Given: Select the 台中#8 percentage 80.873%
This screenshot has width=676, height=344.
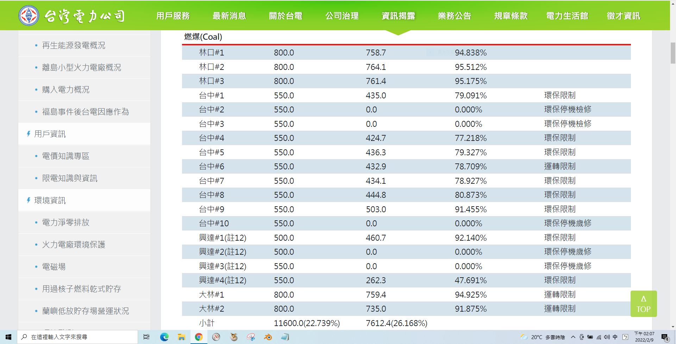Looking at the screenshot, I should click(471, 195).
